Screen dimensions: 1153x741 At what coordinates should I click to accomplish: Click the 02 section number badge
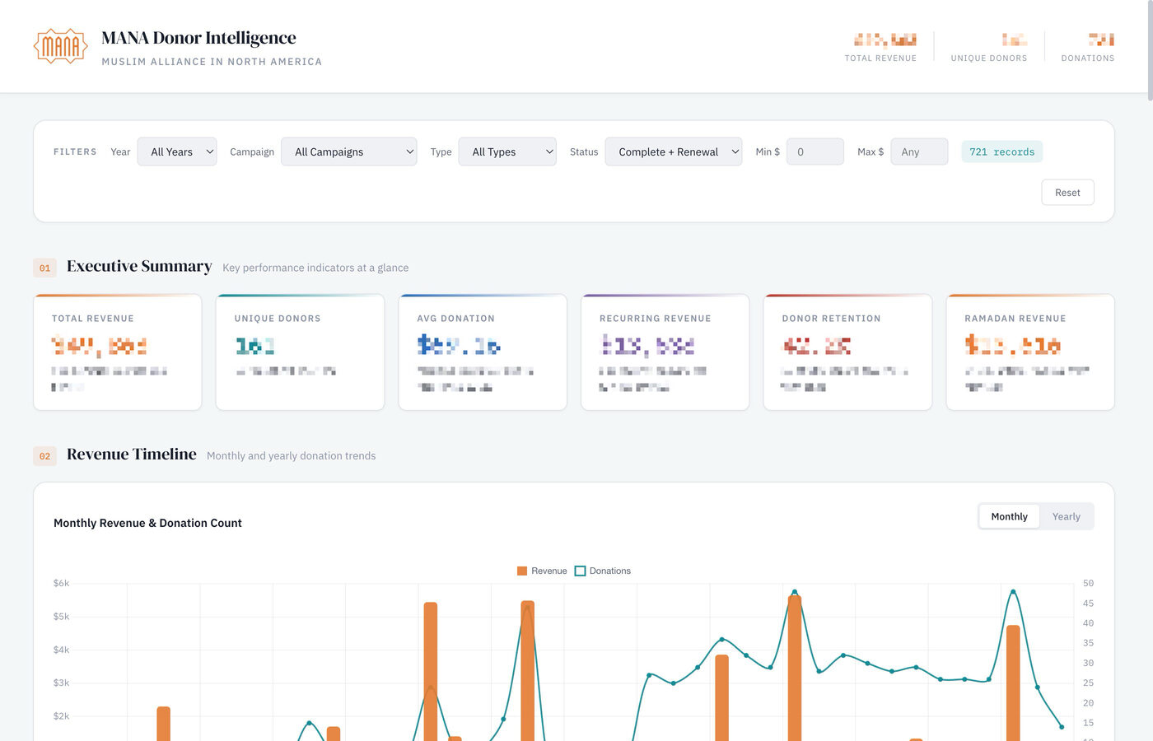(x=44, y=455)
